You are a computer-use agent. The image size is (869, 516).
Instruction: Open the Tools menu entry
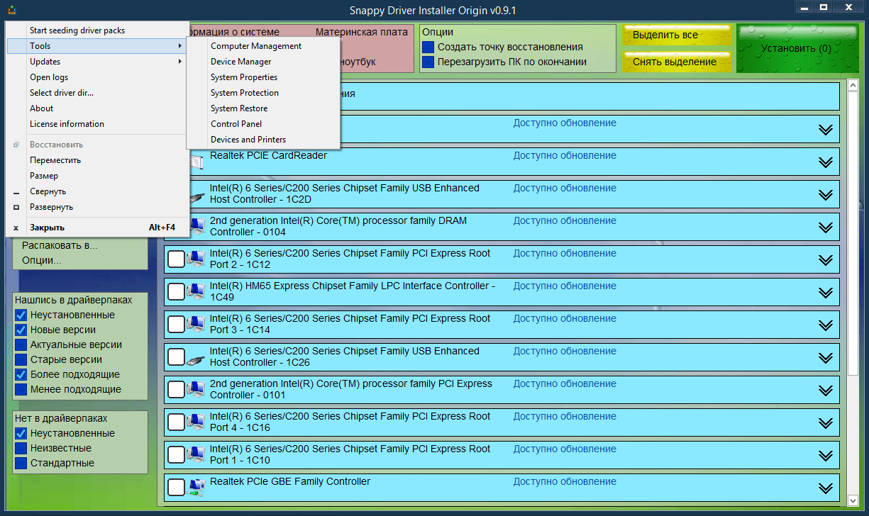97,46
